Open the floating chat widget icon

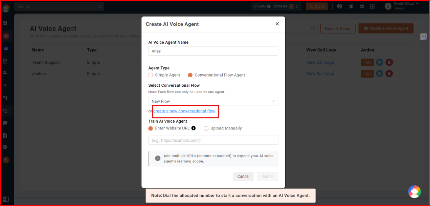coord(414,191)
